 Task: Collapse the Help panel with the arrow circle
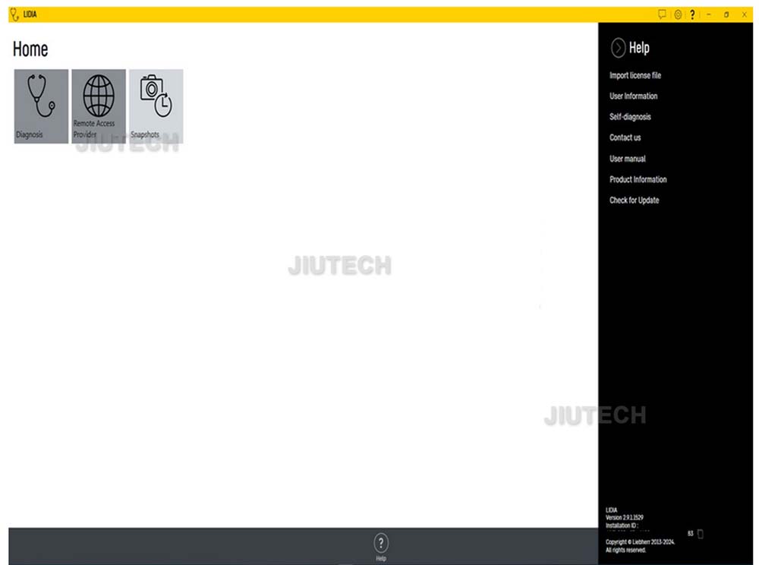619,48
